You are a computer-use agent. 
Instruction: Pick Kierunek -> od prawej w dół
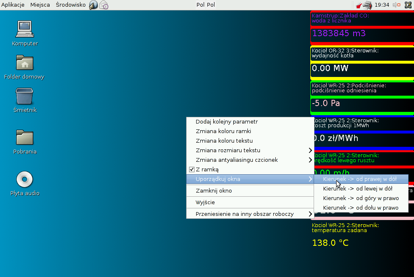(361, 179)
